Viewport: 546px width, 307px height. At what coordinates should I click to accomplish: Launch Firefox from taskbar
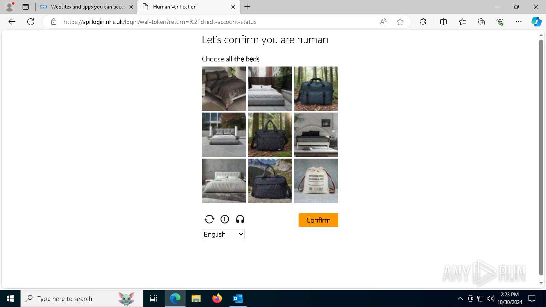(217, 298)
